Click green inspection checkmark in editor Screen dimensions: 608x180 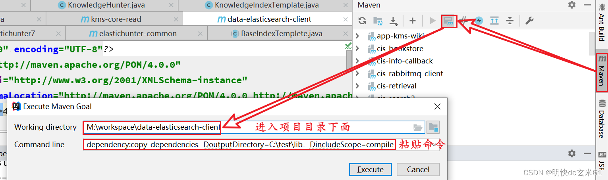click(348, 46)
